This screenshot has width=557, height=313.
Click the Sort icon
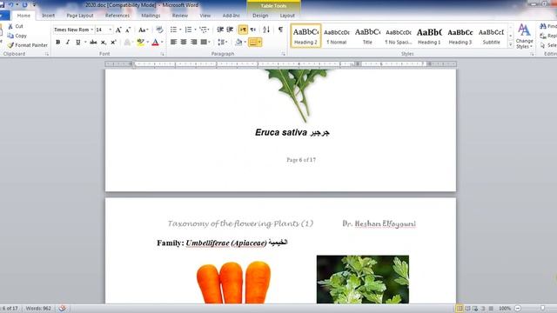coord(266,30)
